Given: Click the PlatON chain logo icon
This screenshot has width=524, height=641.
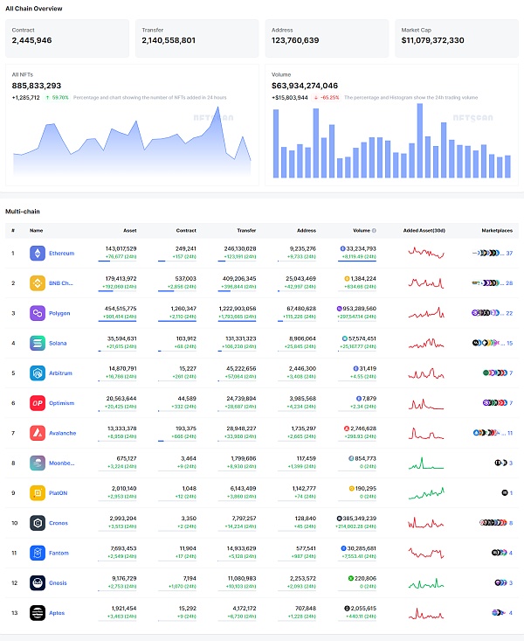Looking at the screenshot, I should tap(38, 493).
